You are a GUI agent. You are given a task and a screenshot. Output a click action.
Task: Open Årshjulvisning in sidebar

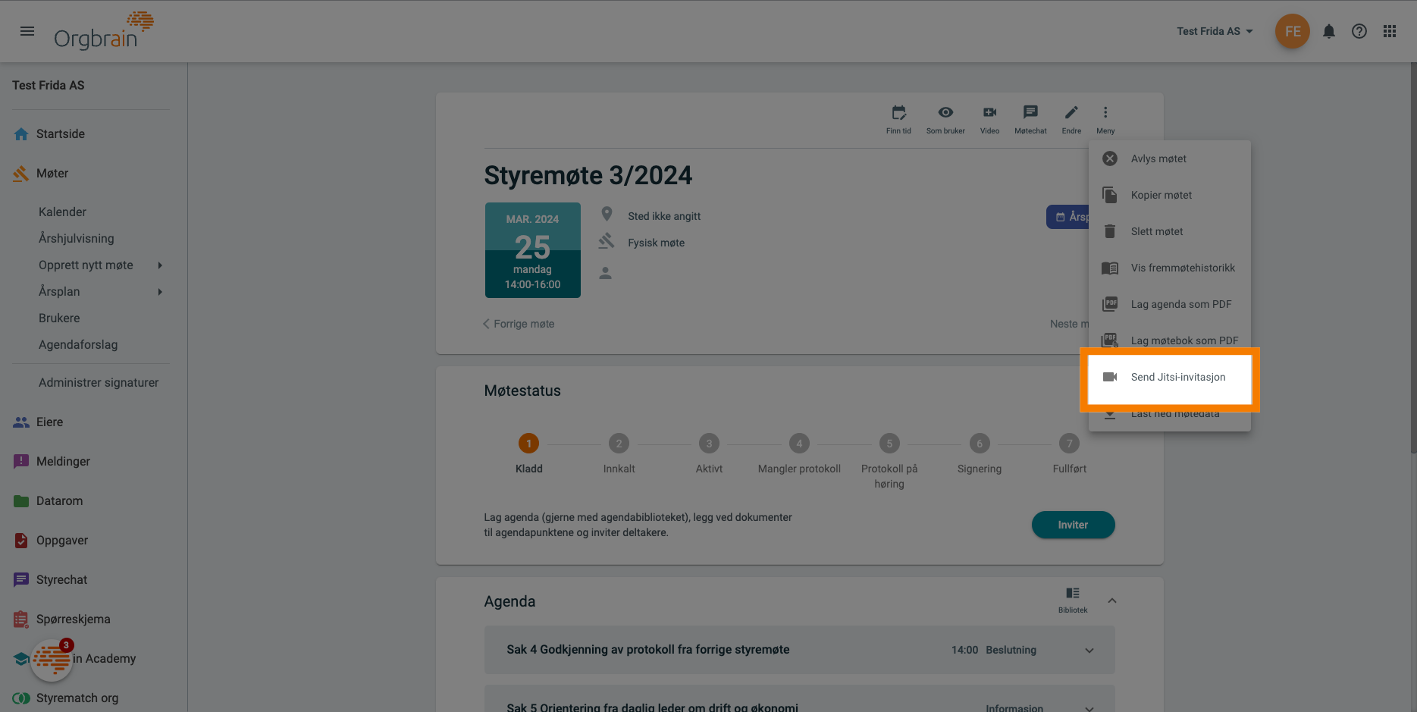pos(77,238)
